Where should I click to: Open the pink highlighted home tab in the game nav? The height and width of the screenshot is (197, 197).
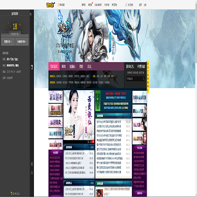(54, 67)
